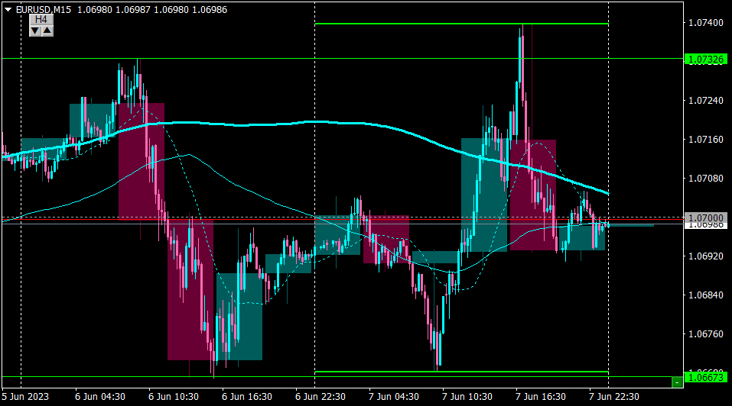Click the 7 Jun 22:30 time label
The height and width of the screenshot is (406, 732).
pos(614,397)
